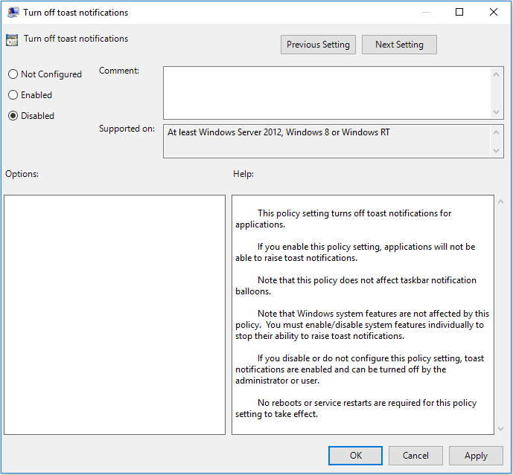
Task: Click the 'Help:' label
Action: [x=243, y=174]
